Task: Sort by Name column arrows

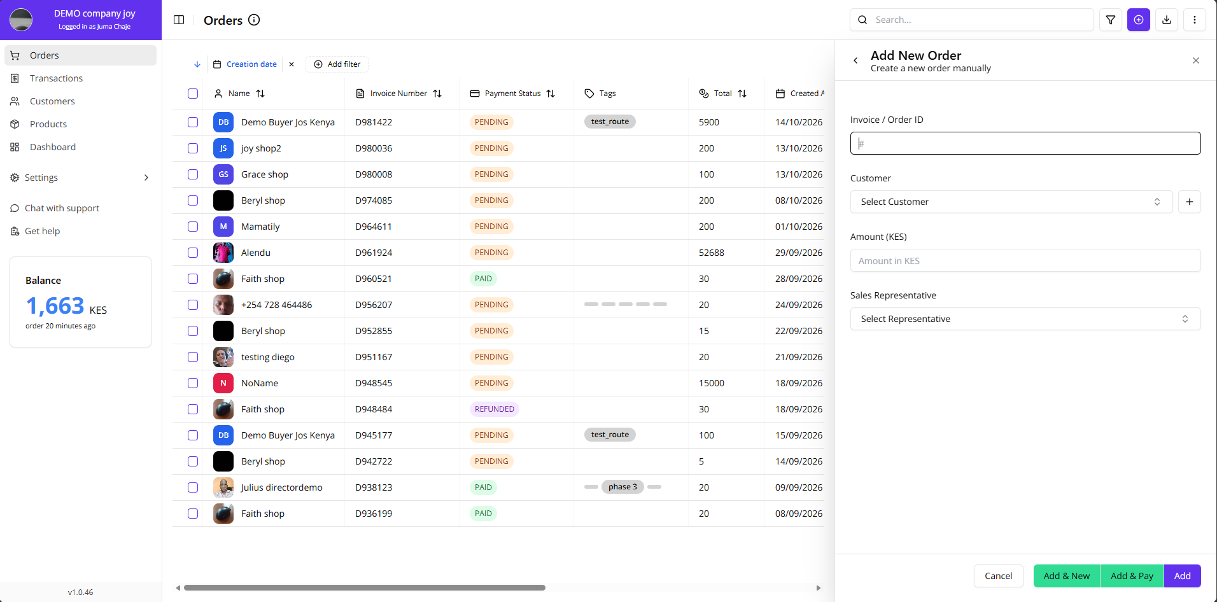Action: coord(260,94)
